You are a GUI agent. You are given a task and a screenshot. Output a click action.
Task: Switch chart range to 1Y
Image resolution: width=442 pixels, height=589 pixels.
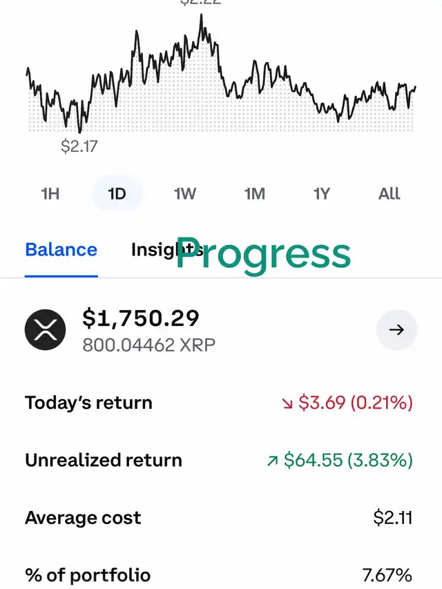322,194
